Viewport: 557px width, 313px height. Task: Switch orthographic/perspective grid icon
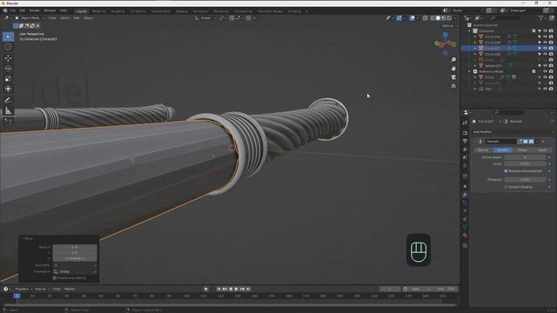(453, 86)
